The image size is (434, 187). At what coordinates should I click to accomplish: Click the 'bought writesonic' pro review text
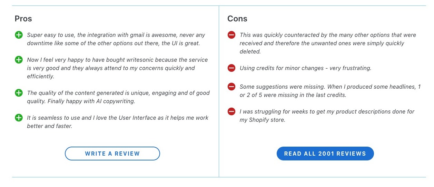point(117,68)
